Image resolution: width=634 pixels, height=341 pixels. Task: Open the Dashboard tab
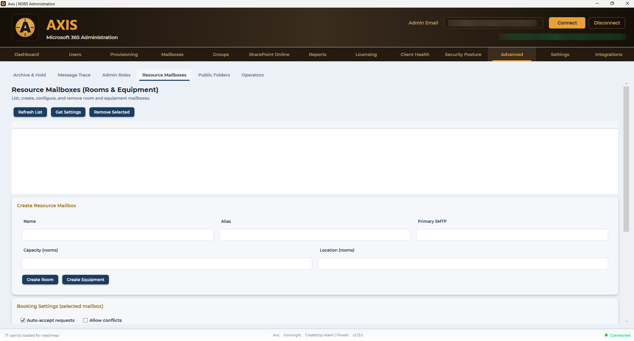tap(27, 54)
